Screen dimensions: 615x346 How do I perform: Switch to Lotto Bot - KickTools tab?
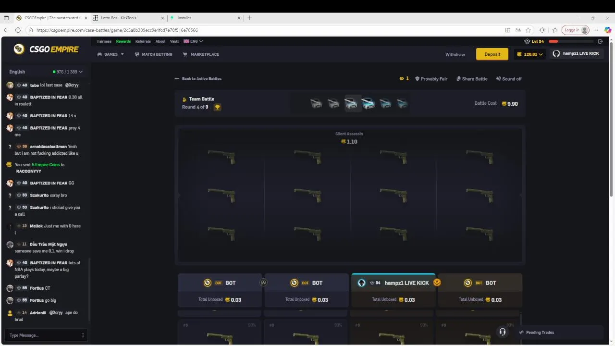pyautogui.click(x=128, y=18)
